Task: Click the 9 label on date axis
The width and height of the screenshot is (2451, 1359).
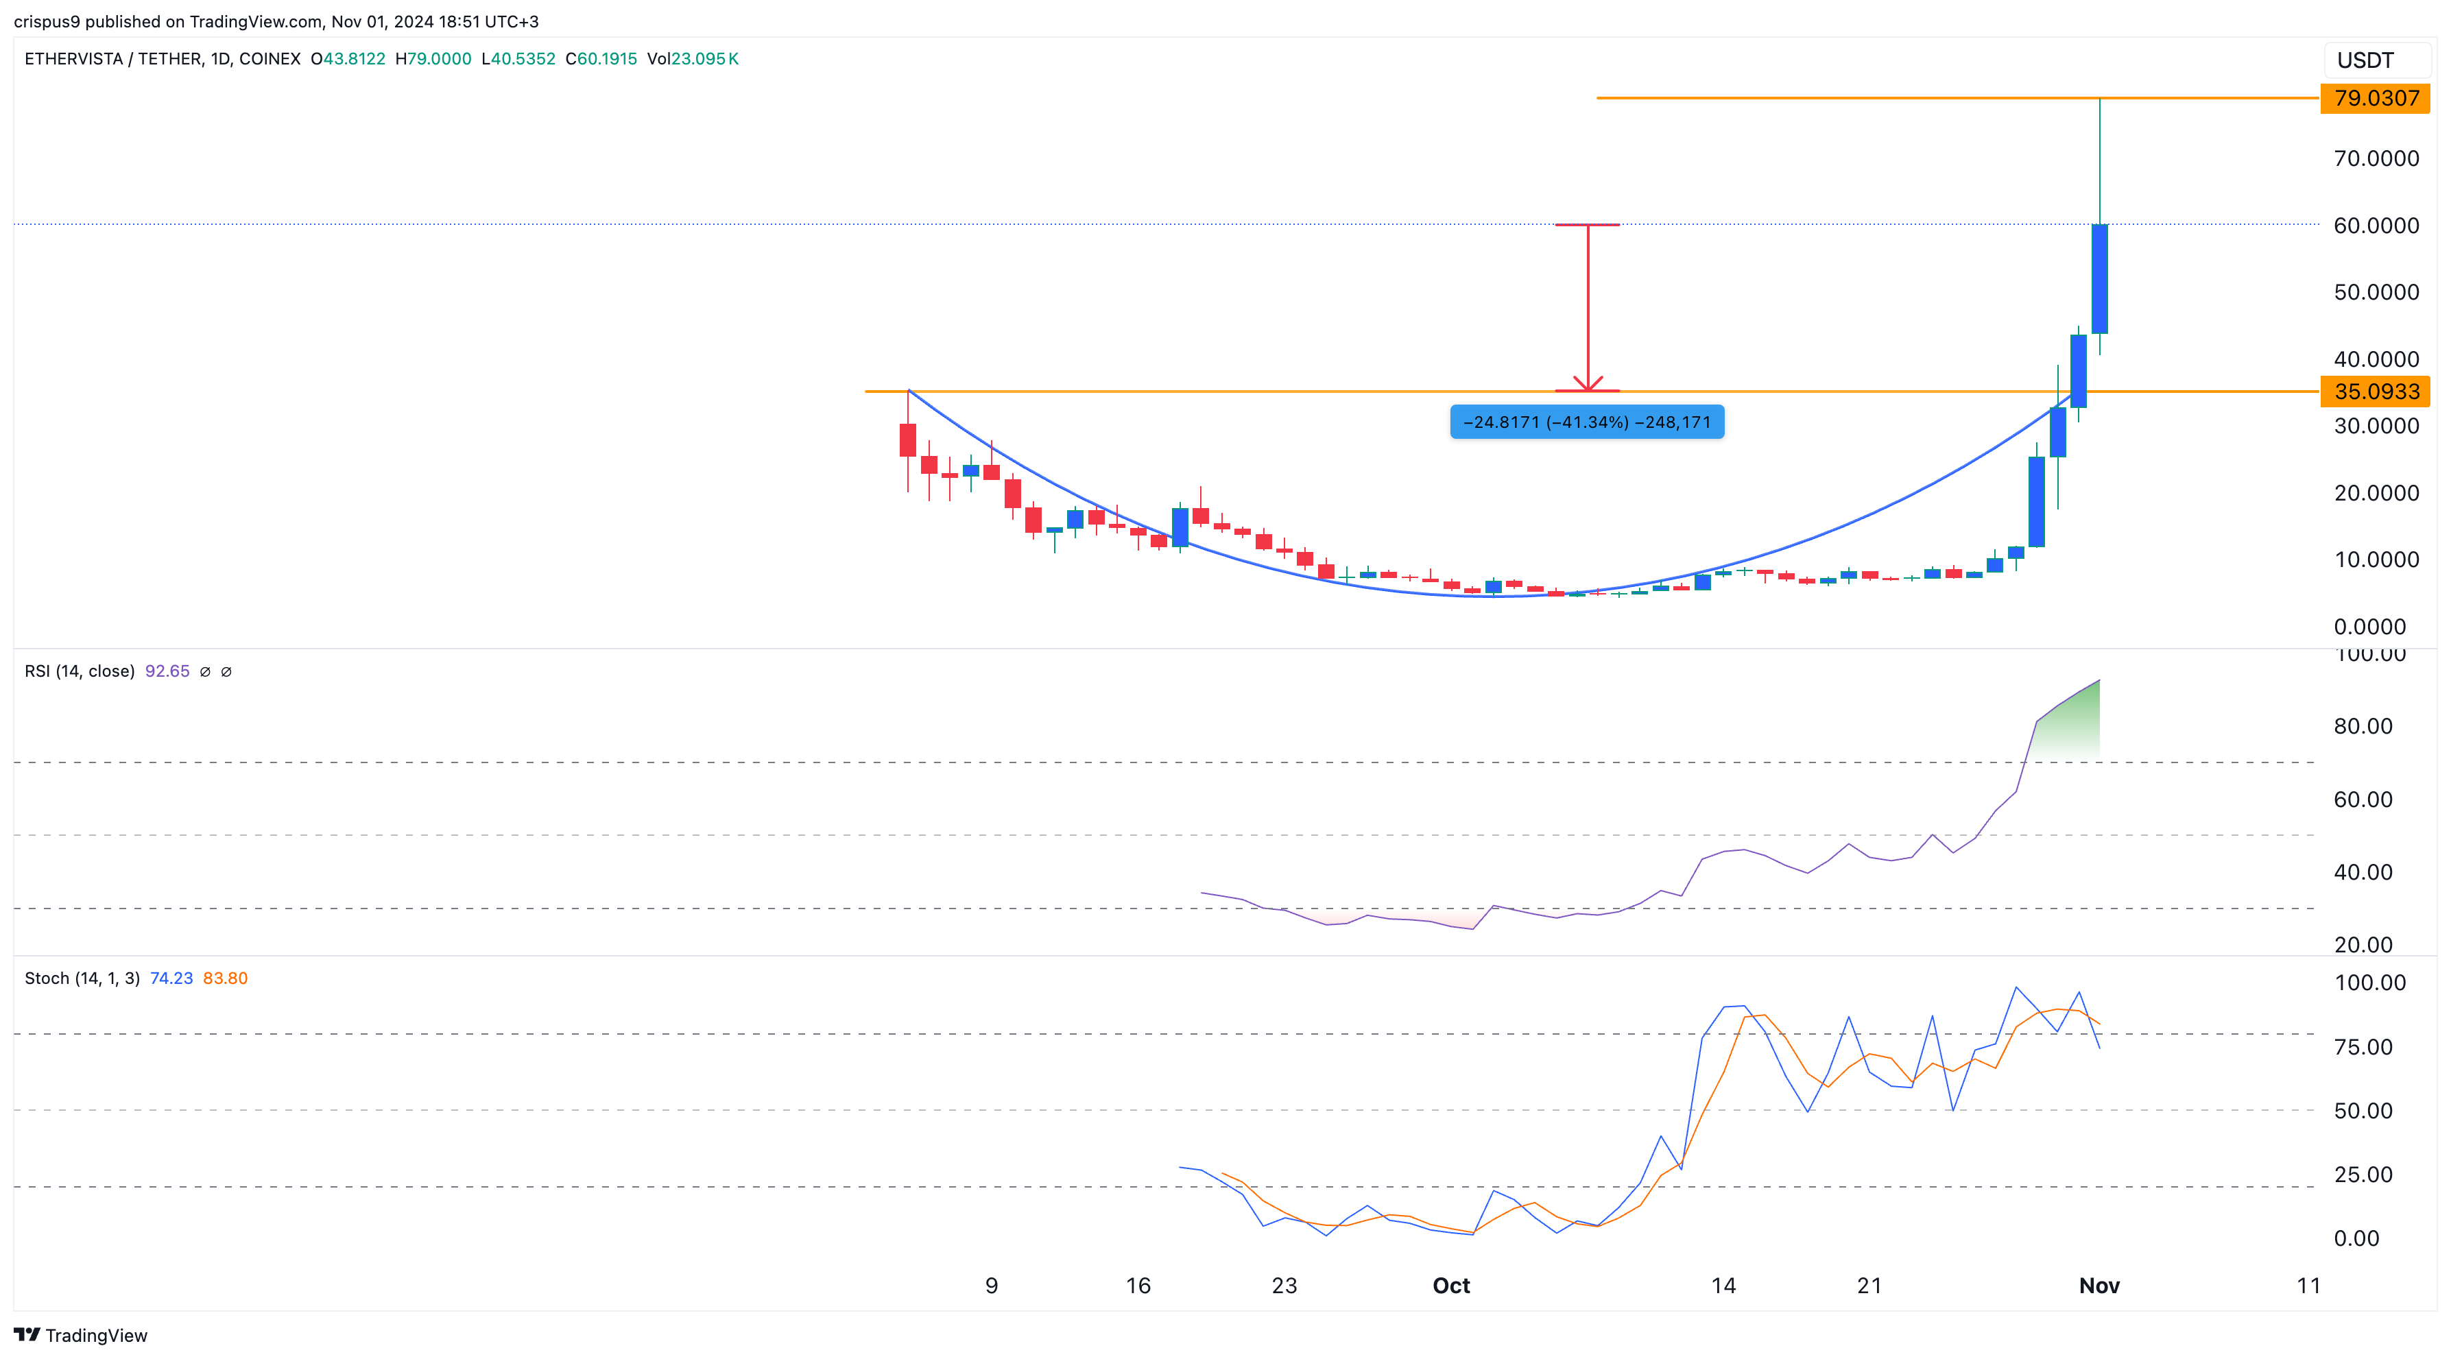Action: click(992, 1286)
